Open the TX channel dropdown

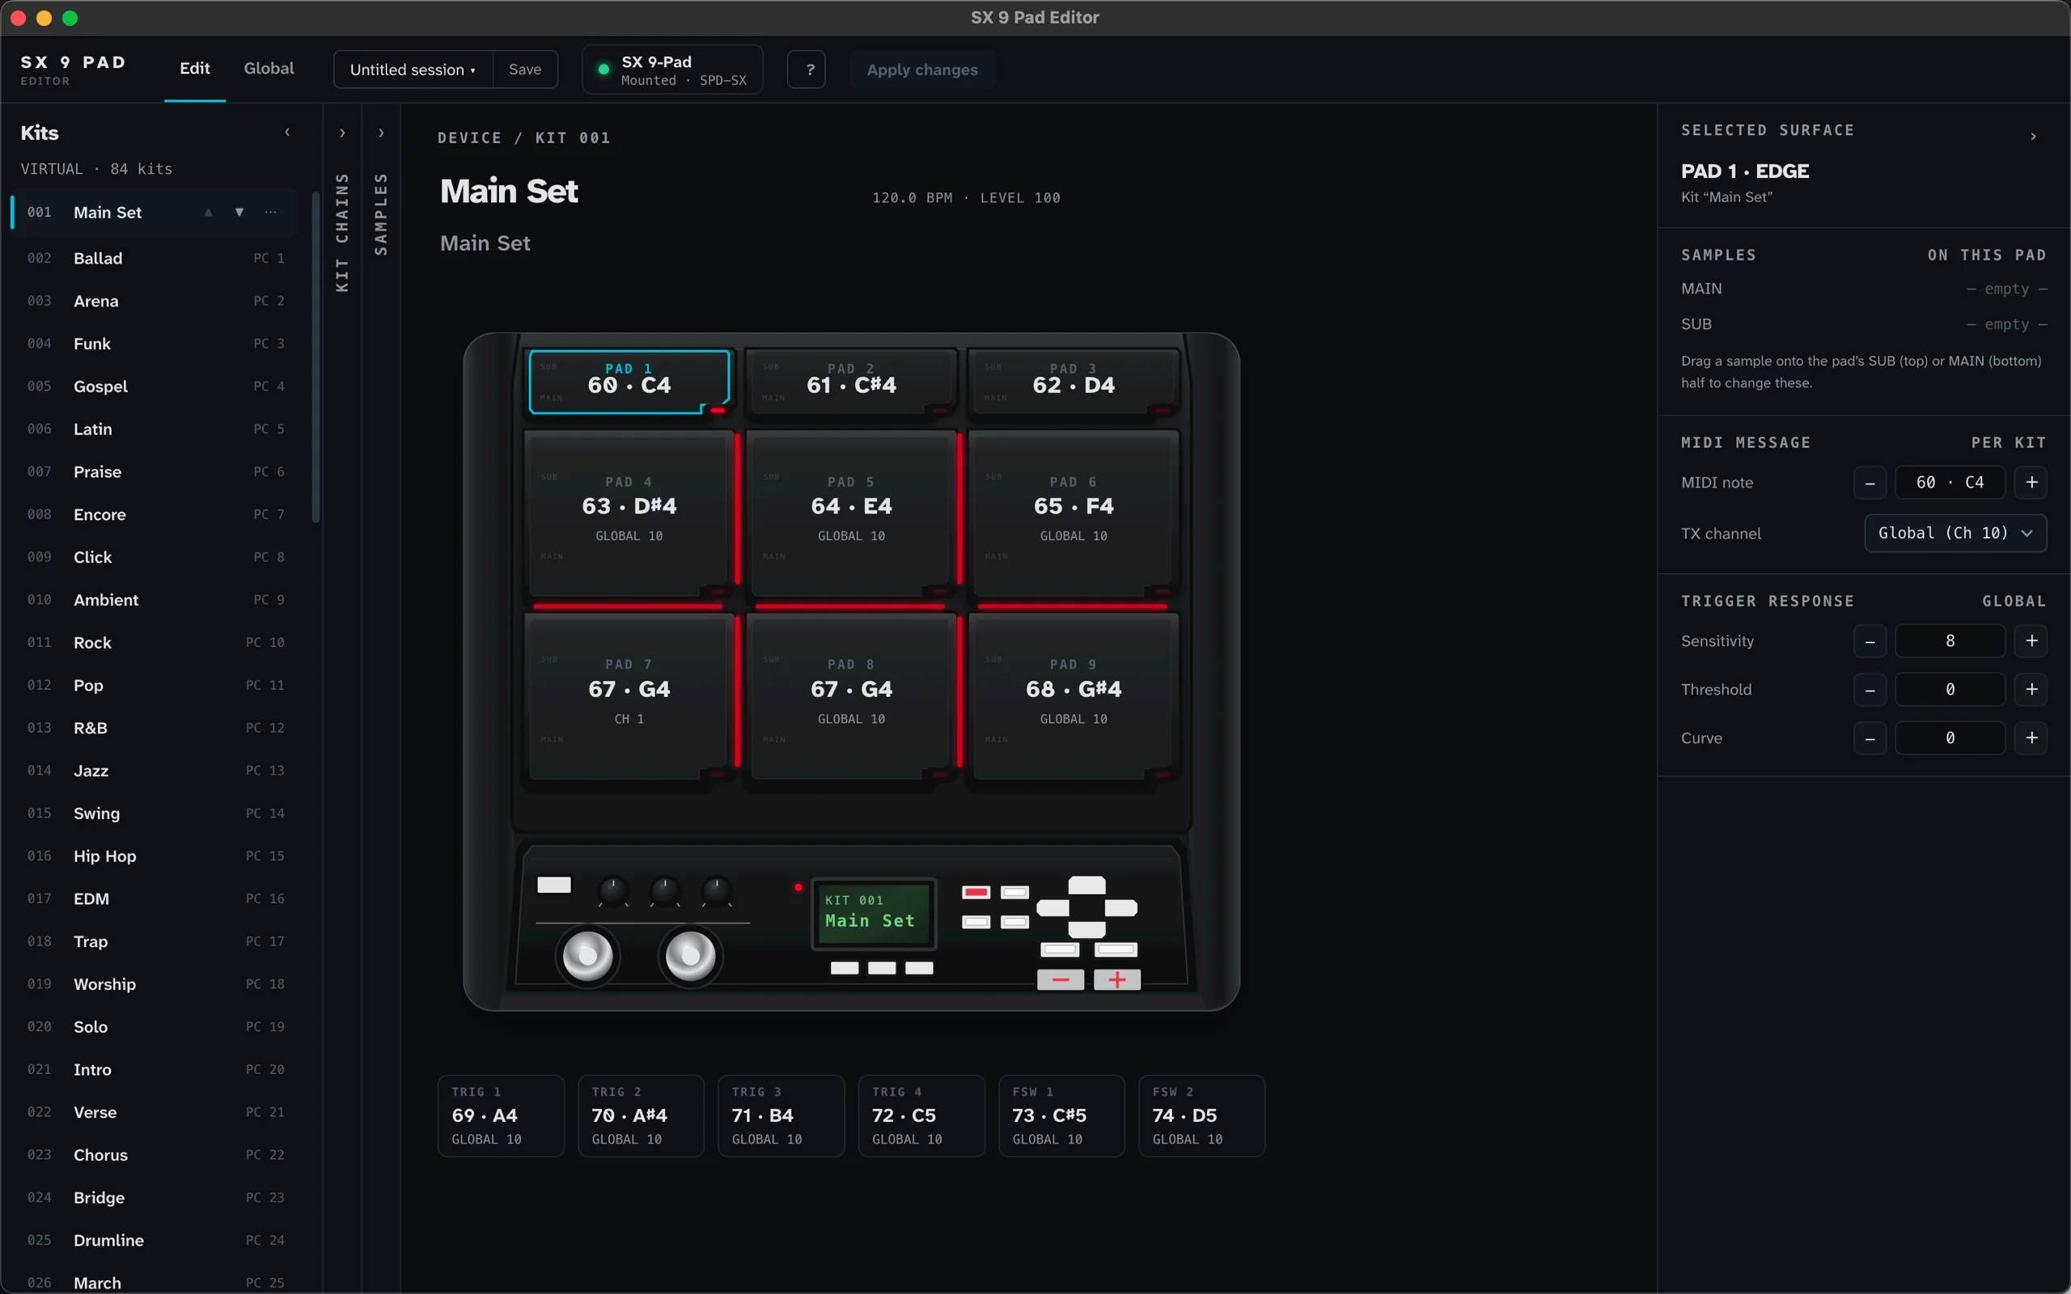coord(1955,533)
